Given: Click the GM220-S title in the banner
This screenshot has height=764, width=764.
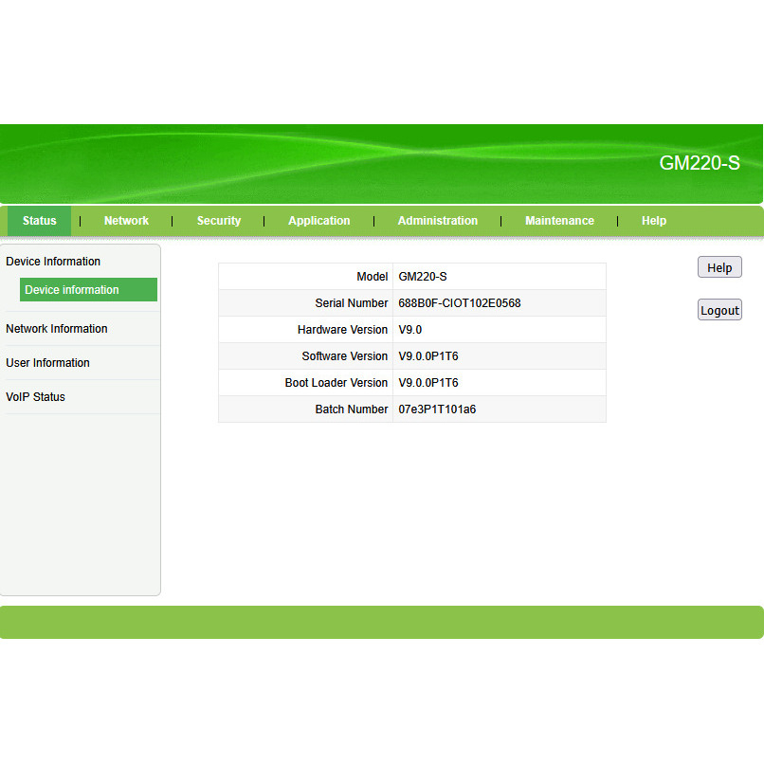Looking at the screenshot, I should coord(699,163).
